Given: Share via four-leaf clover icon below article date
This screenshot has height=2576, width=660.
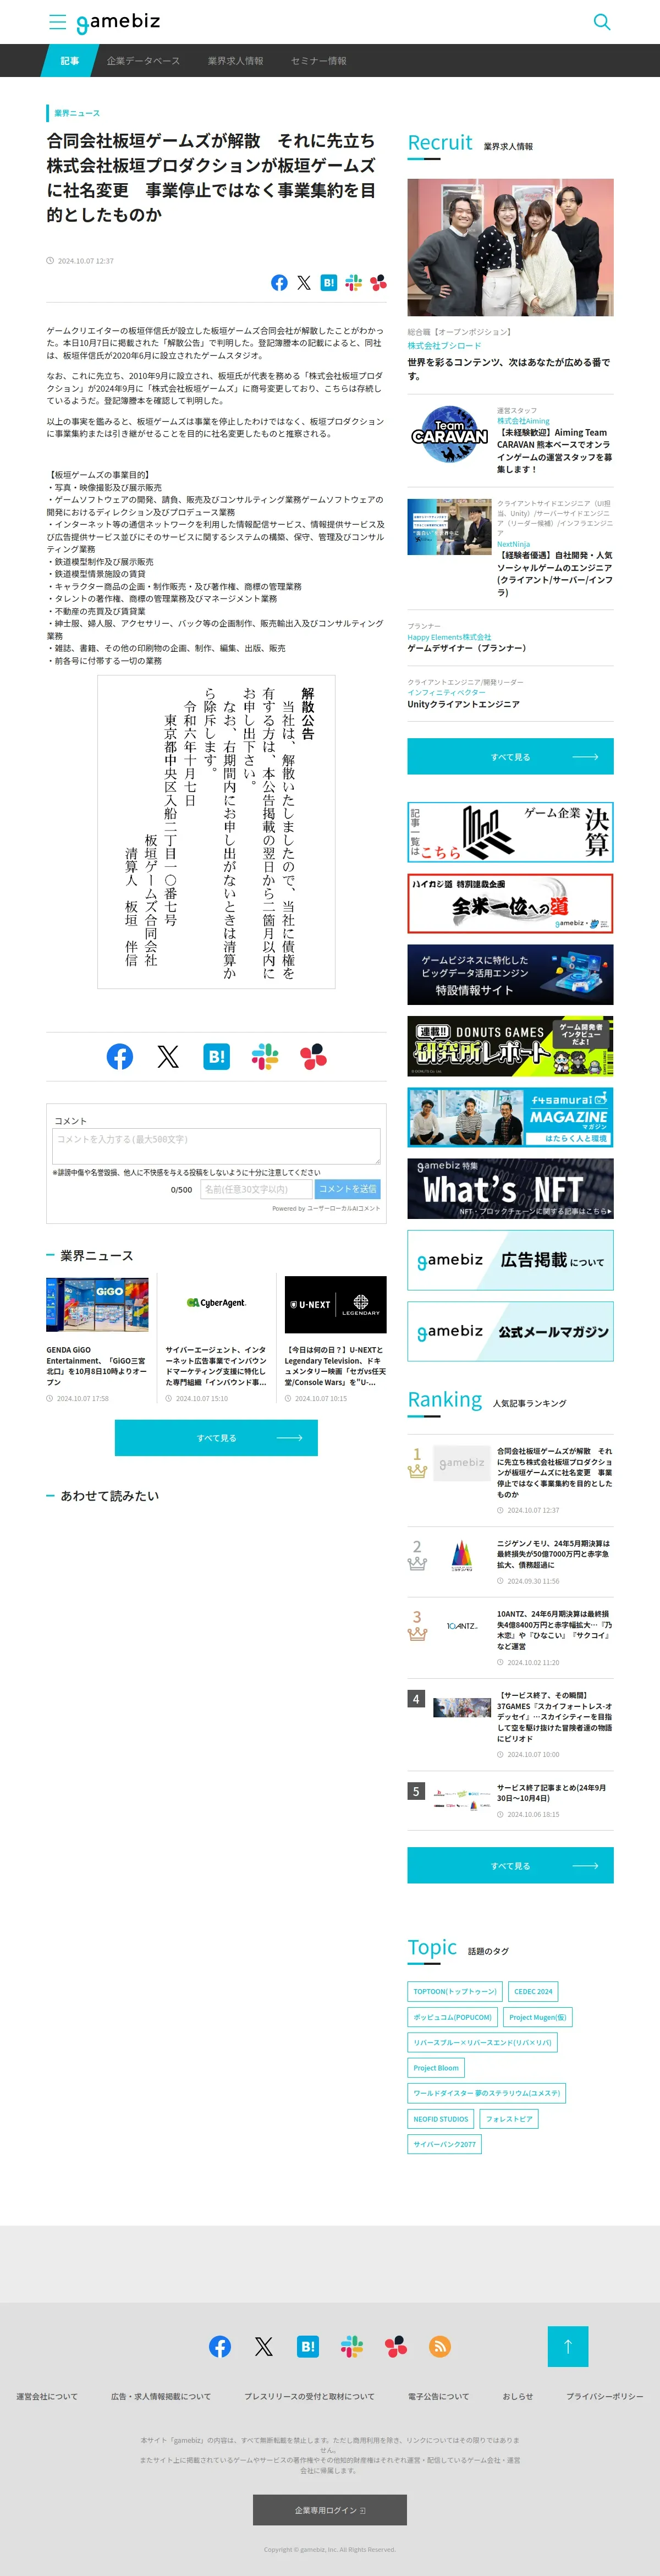Looking at the screenshot, I should [x=378, y=283].
